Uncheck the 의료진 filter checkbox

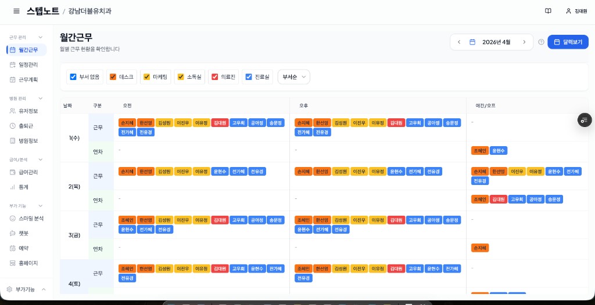click(215, 77)
